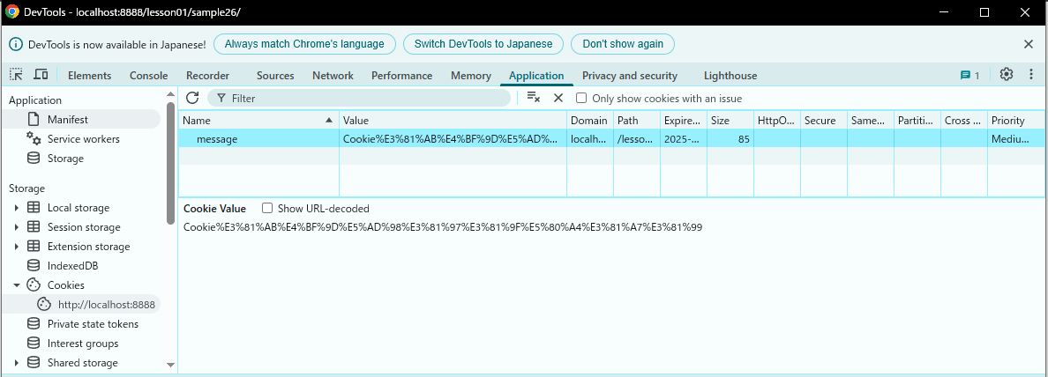Image resolution: width=1048 pixels, height=377 pixels.
Task: Expand Local storage tree arrow
Action: 17,208
